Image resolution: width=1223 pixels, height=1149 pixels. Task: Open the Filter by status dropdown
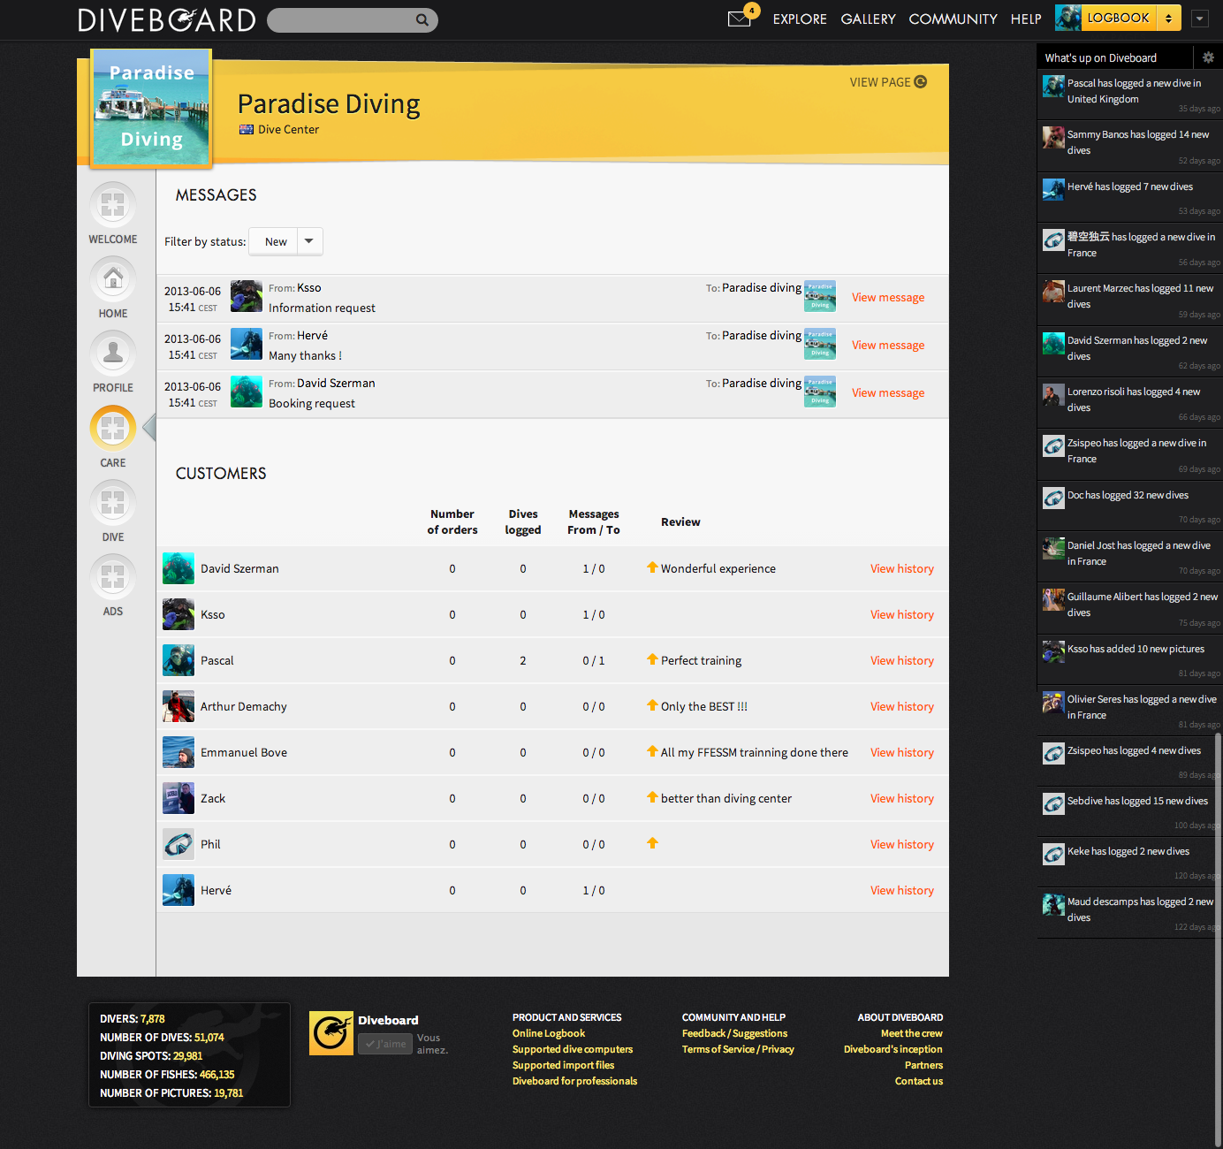click(286, 241)
